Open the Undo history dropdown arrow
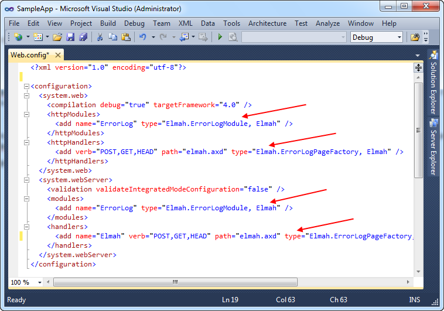 coord(153,37)
